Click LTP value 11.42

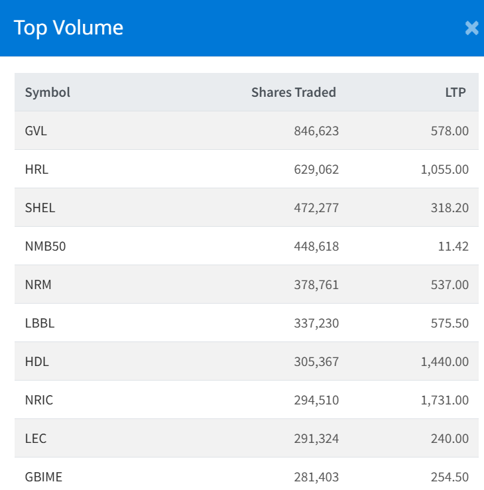point(453,246)
